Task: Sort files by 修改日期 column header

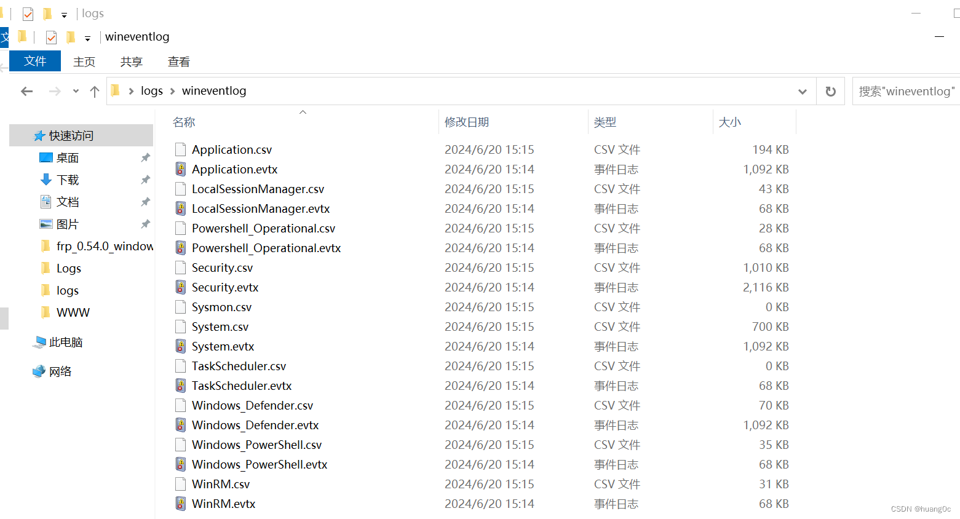Action: tap(467, 122)
